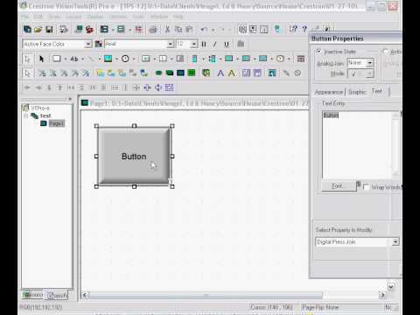The image size is (420, 315).
Task: Switch to the Graphic tab
Action: pyautogui.click(x=357, y=92)
